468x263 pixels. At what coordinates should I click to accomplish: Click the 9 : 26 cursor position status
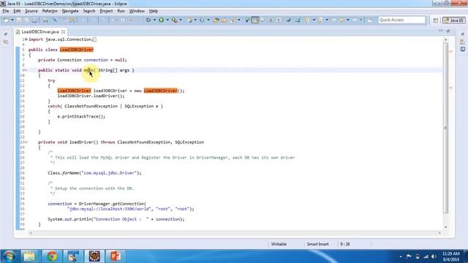coord(344,244)
